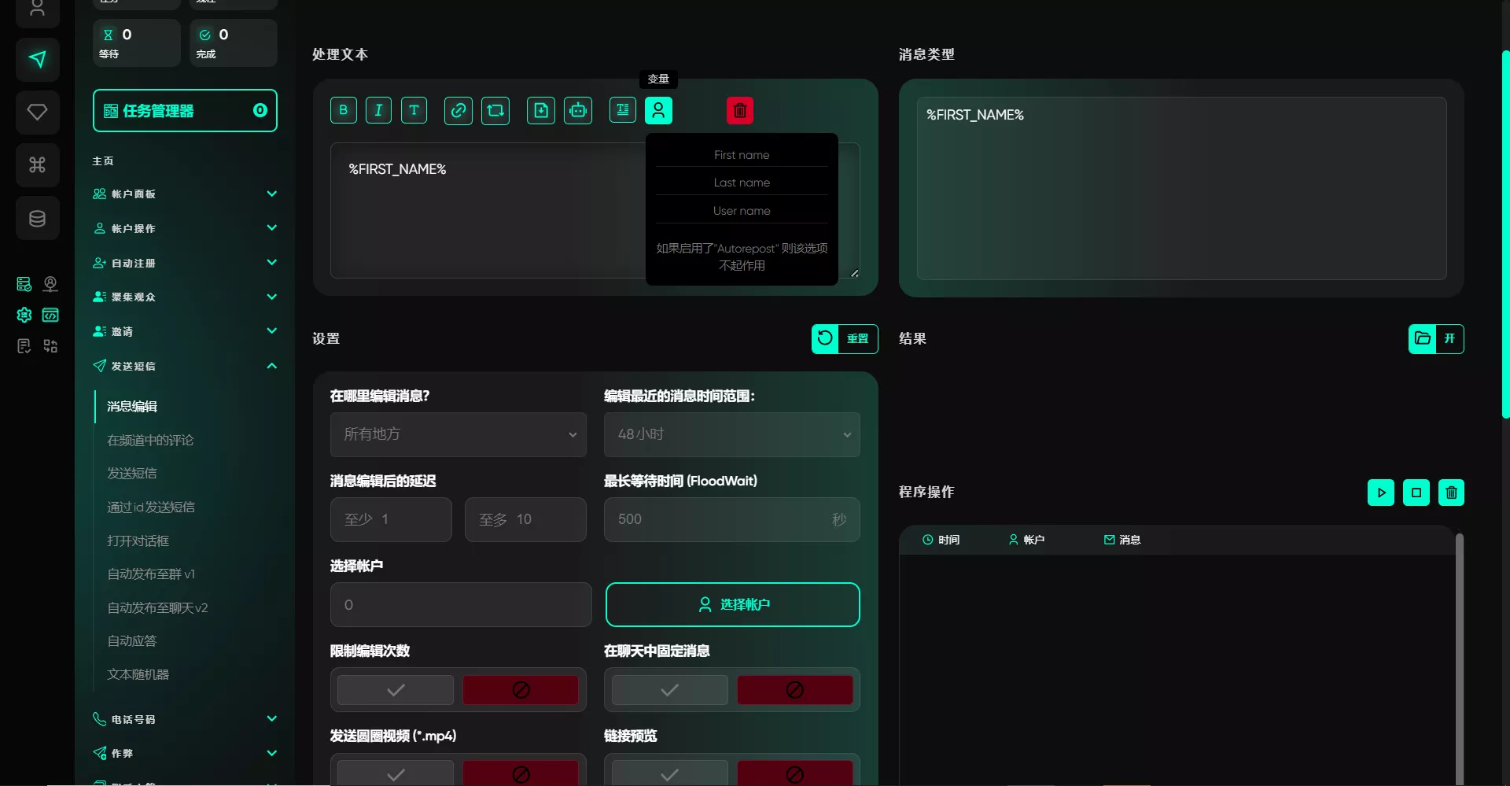
Task: Click the repeat arrows toolbar icon
Action: 495,110
